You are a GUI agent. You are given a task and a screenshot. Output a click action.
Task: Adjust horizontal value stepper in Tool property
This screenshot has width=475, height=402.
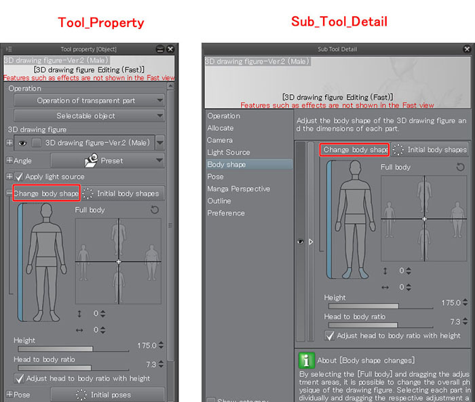pos(103,330)
